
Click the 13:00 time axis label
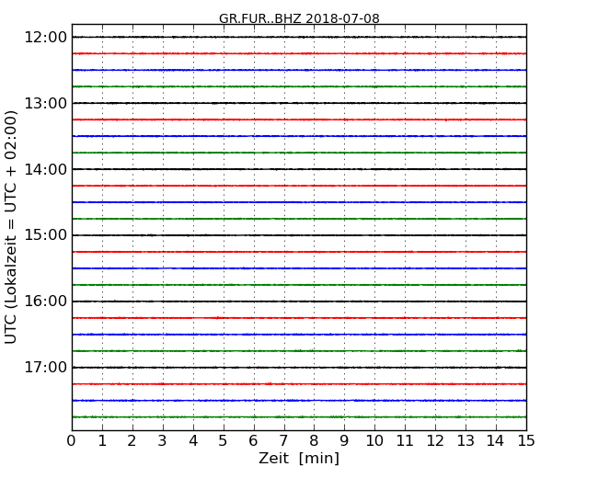[x=46, y=103]
